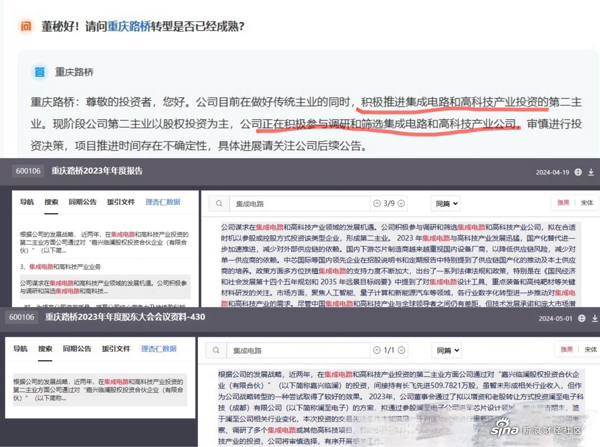Click 集成电路 search field in annual report panel
The width and height of the screenshot is (600, 447).
pyautogui.click(x=300, y=204)
